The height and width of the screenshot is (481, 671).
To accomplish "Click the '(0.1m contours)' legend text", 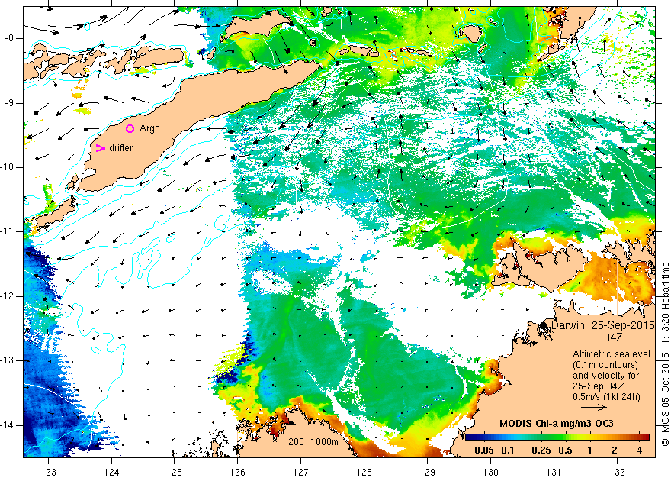I will point(605,365).
